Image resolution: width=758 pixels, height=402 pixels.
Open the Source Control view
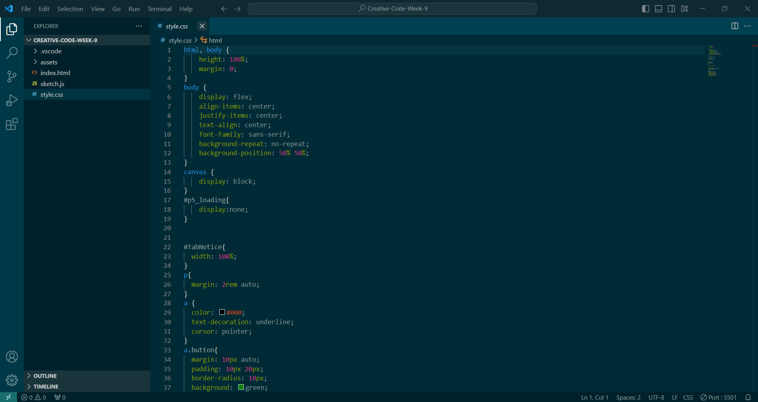12,77
